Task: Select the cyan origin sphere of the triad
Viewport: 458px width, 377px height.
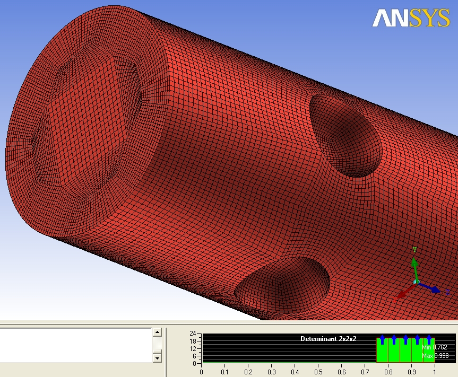Action: 417,282
